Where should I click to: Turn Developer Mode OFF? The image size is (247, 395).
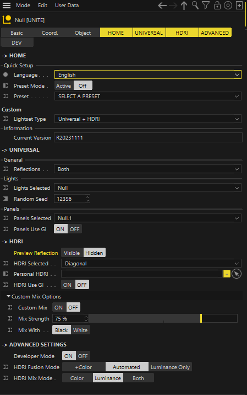click(83, 356)
